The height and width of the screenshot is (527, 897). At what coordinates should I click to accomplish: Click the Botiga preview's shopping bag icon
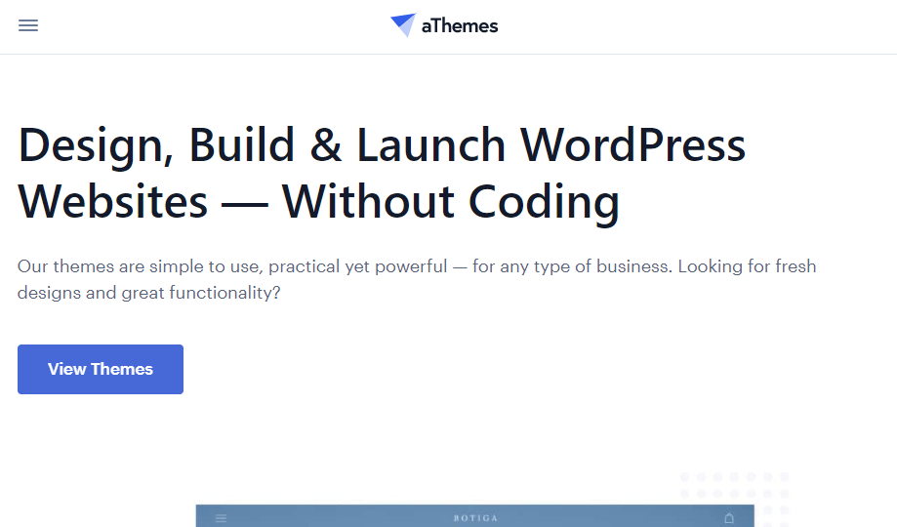tap(729, 518)
